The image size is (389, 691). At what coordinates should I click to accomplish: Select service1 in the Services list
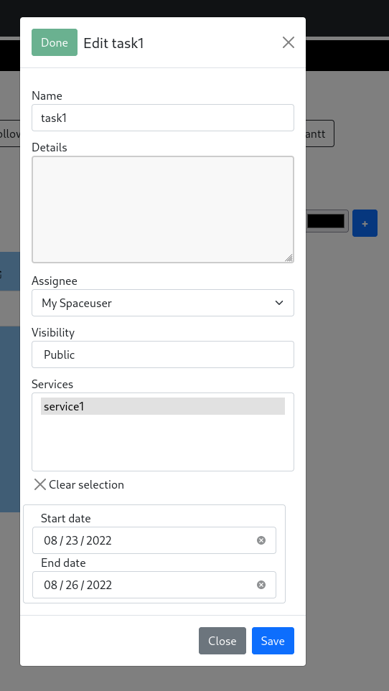tap(162, 406)
